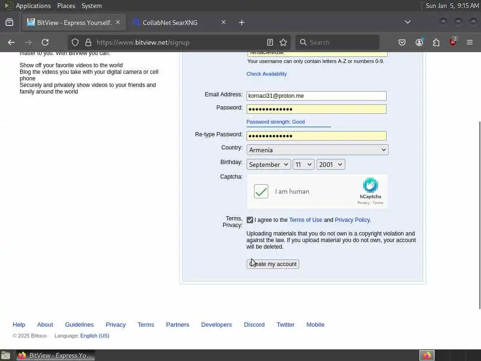Toggle the I am human captcha checkbox
The height and width of the screenshot is (361, 481).
[x=261, y=191]
